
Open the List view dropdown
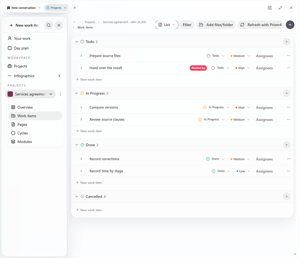[x=167, y=25]
